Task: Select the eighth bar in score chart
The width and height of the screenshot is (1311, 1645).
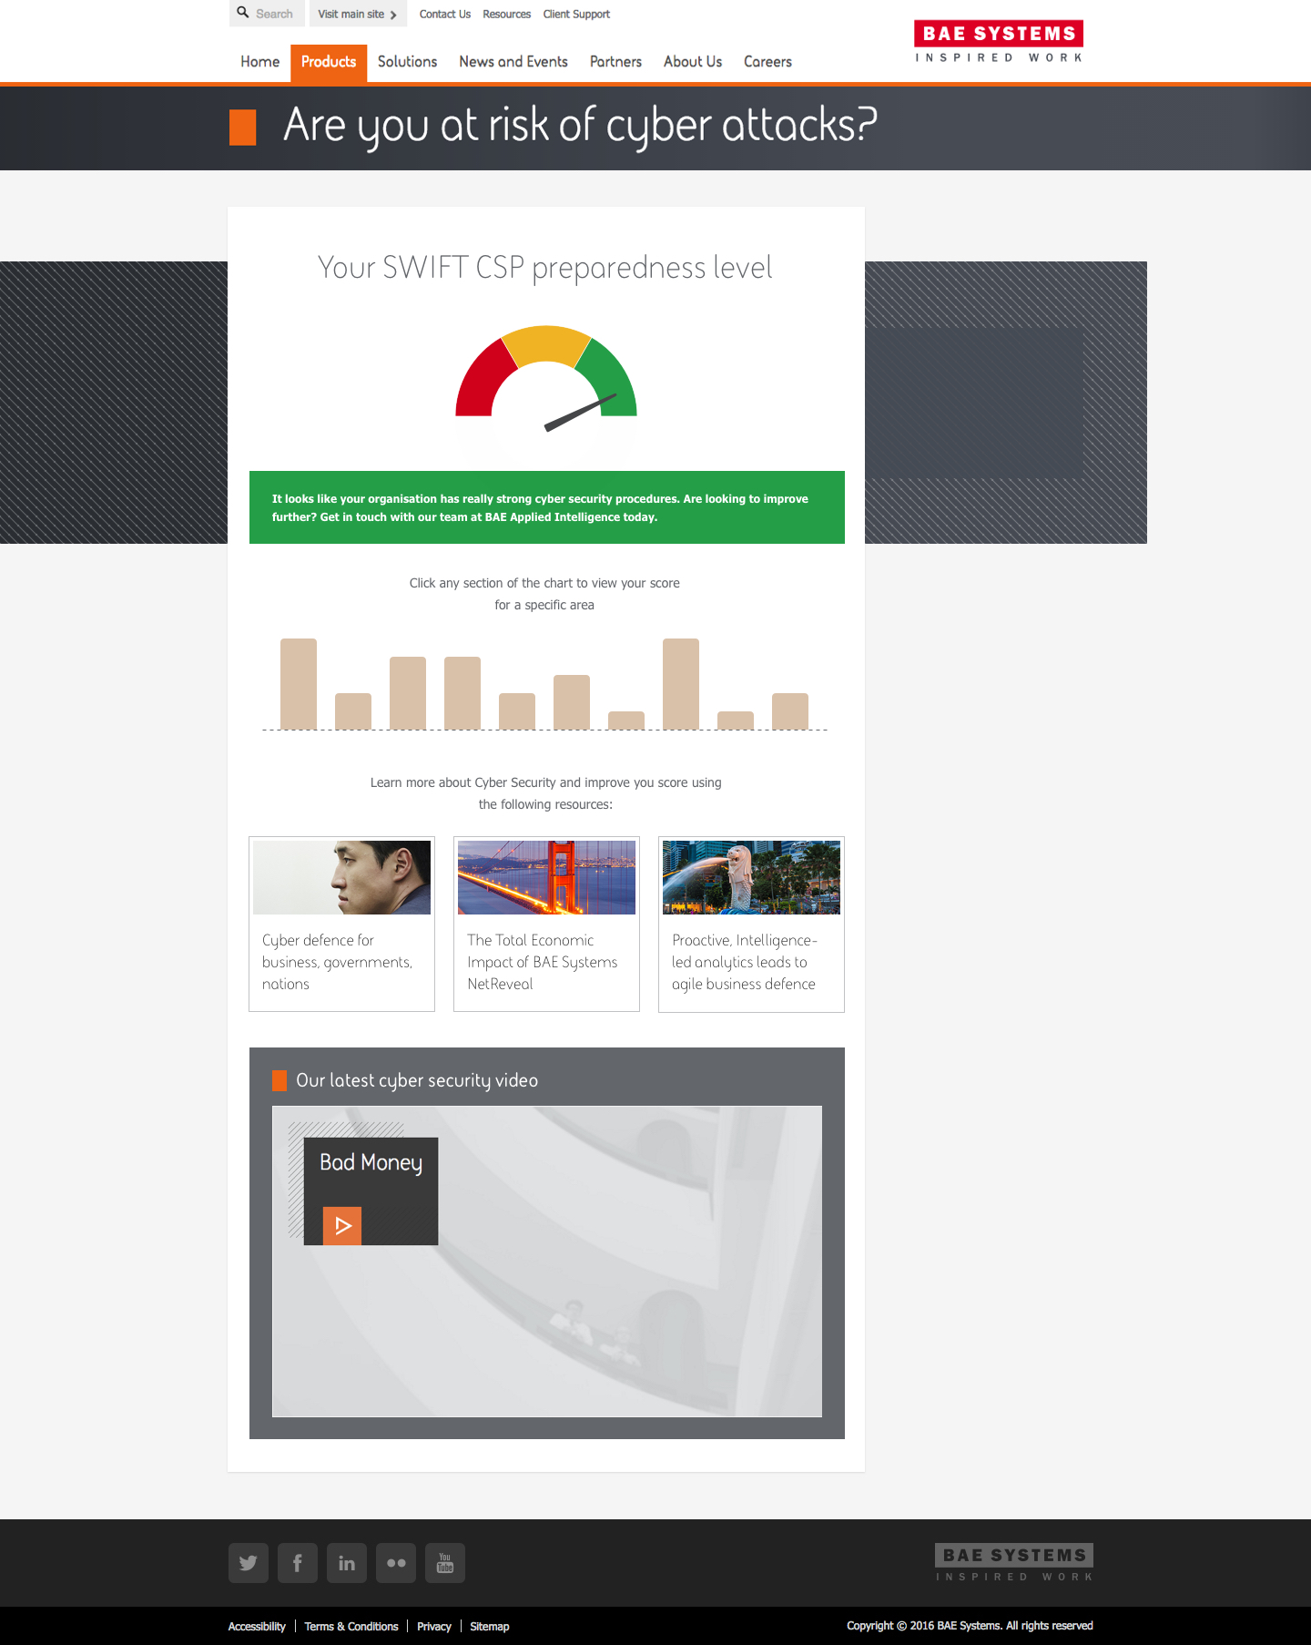Action: (681, 684)
